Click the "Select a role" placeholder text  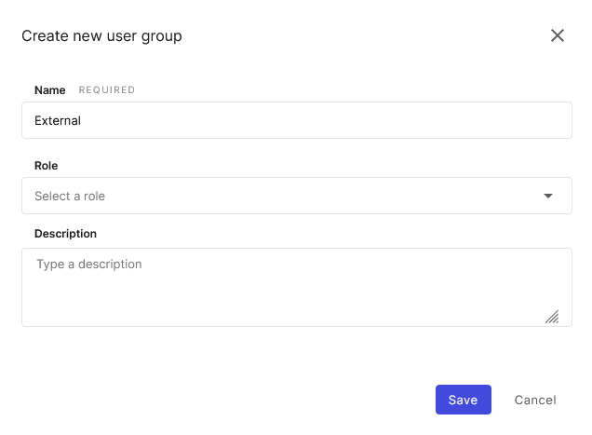pyautogui.click(x=70, y=197)
